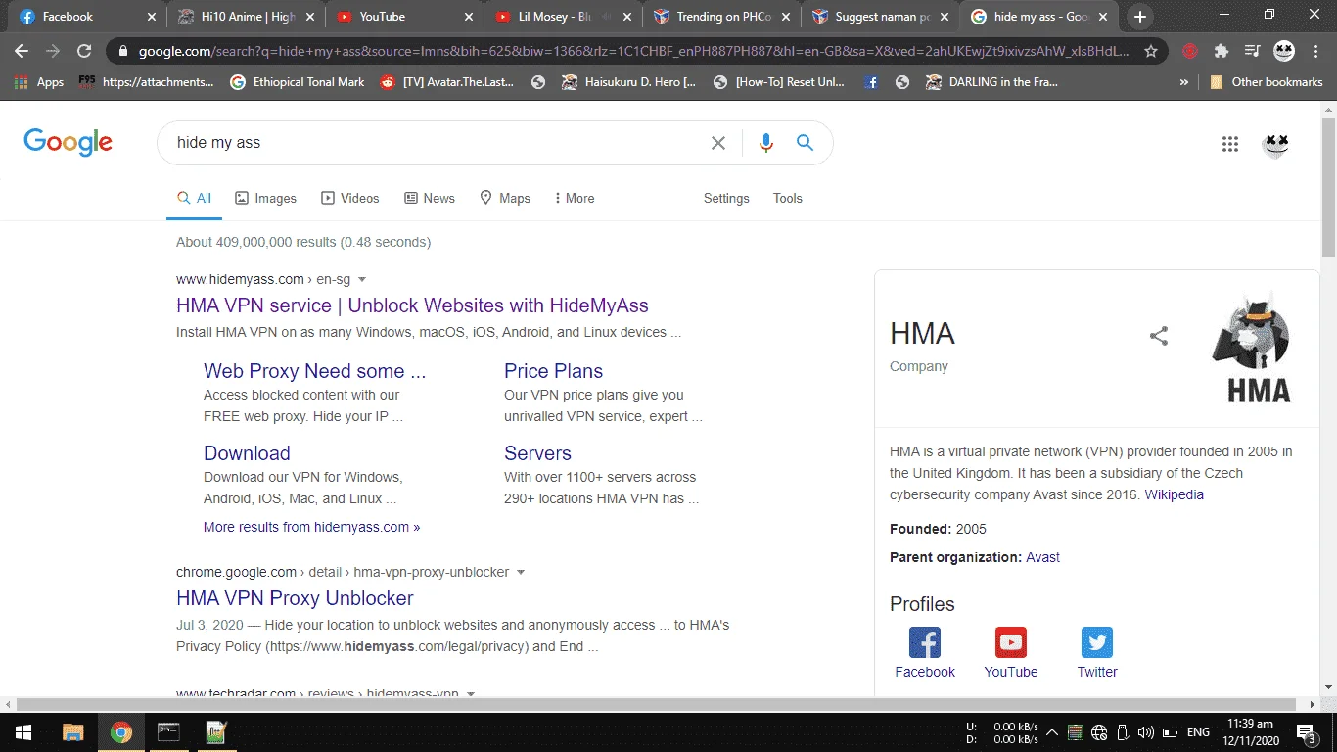Open Price Plans sitelink

point(553,371)
